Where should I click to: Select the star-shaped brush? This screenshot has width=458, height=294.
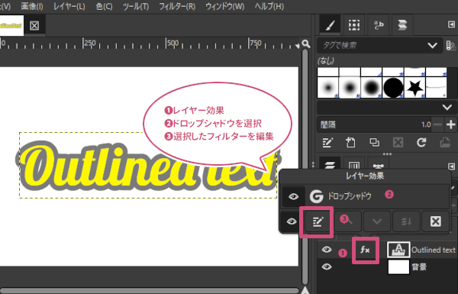414,87
